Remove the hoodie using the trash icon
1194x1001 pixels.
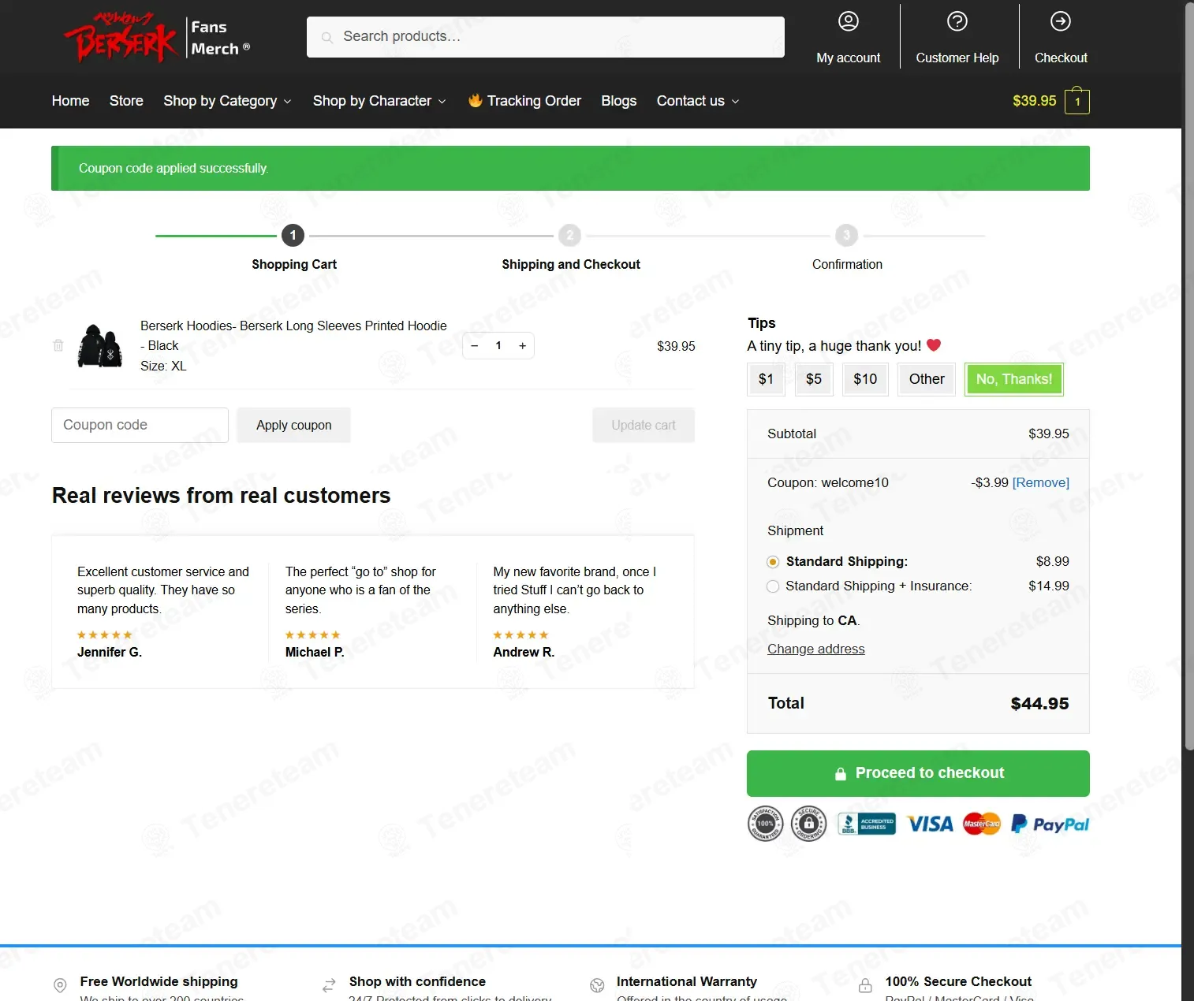tap(58, 345)
